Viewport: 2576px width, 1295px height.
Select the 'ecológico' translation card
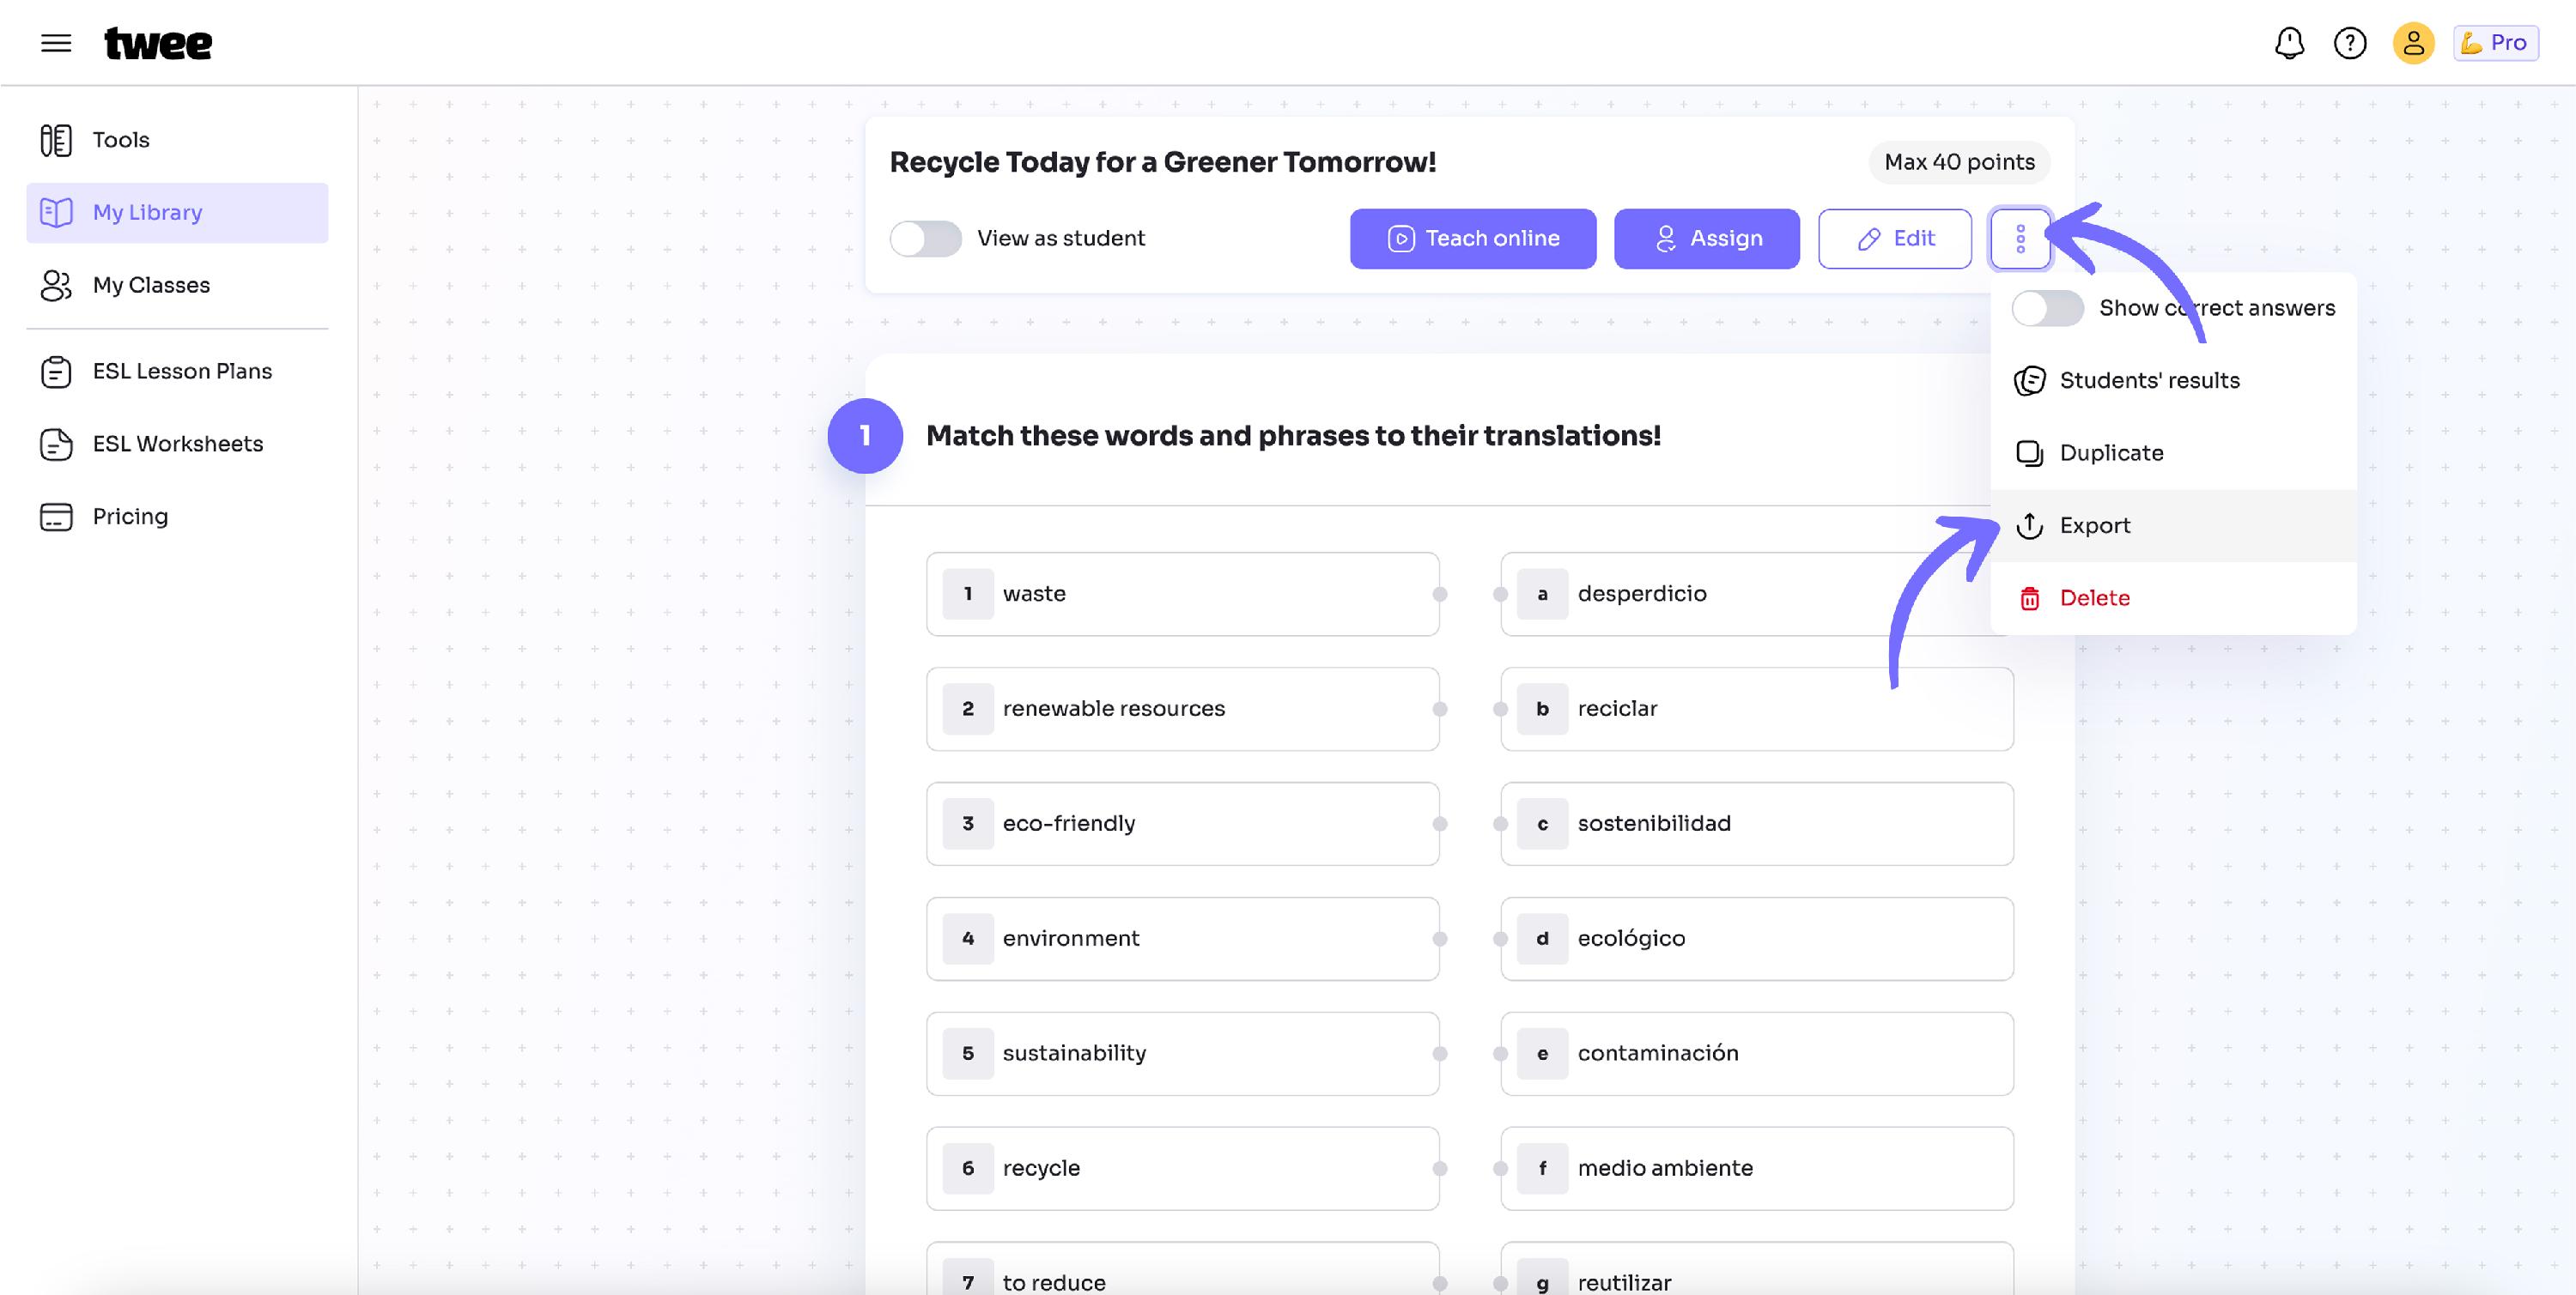pyautogui.click(x=1757, y=938)
